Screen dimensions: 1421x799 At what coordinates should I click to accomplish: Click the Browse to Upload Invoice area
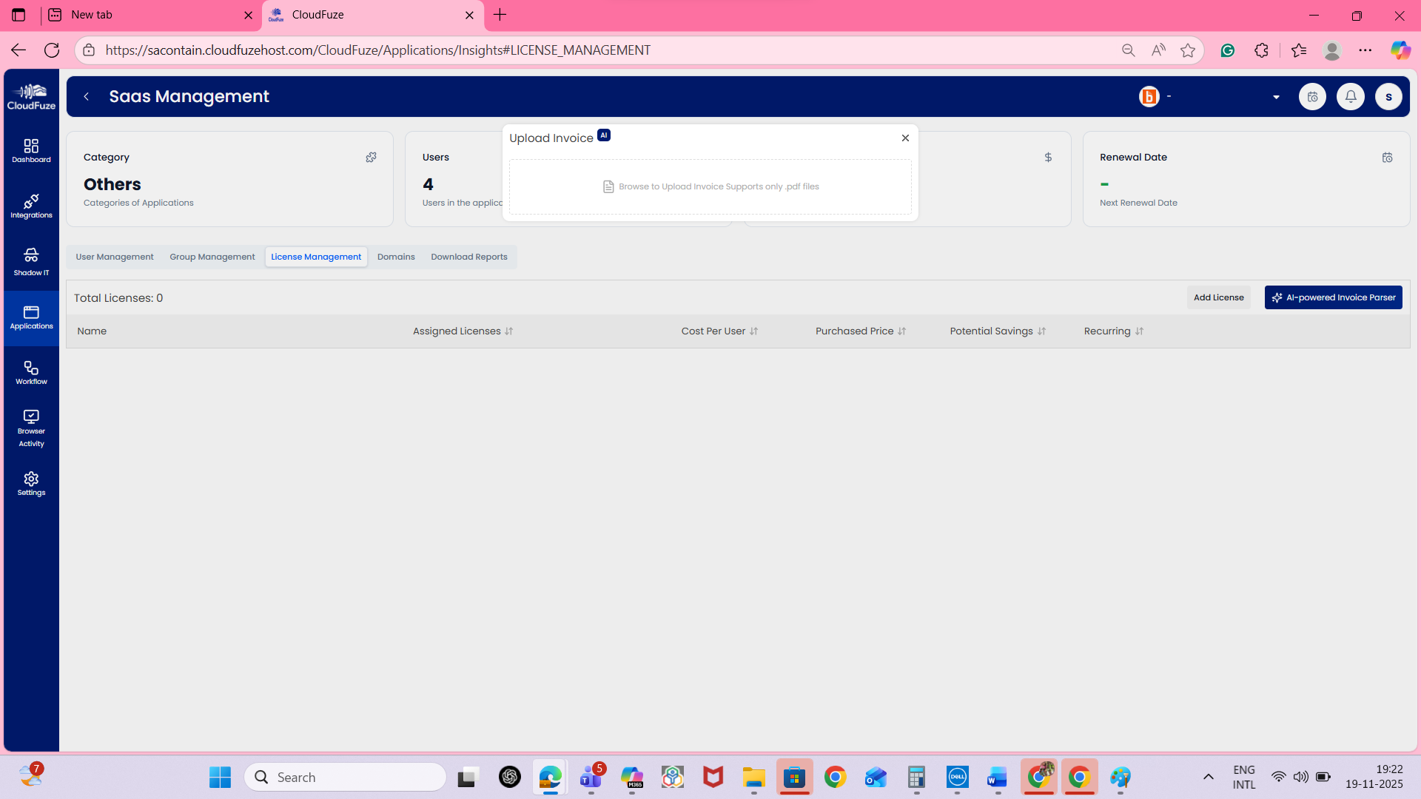(x=710, y=186)
